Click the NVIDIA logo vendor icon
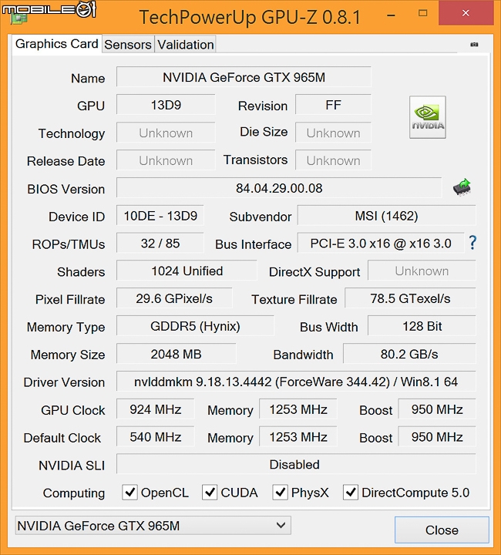Screen dimensions: 501x555 click(x=428, y=117)
